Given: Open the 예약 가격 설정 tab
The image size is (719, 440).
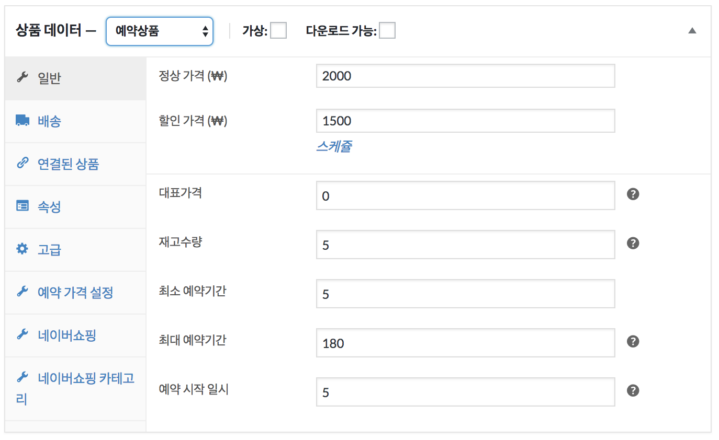Looking at the screenshot, I should [75, 293].
